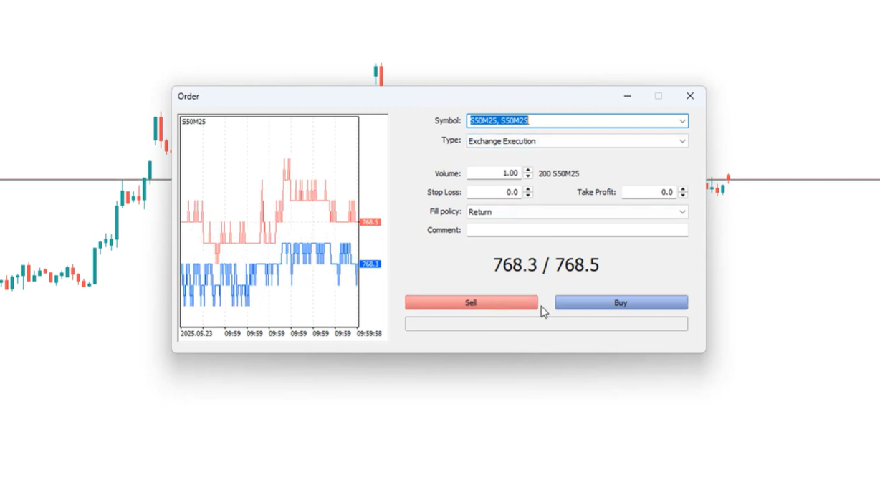Click the 2025.05.23 date on chart axis
This screenshot has width=880, height=480.
(196, 333)
